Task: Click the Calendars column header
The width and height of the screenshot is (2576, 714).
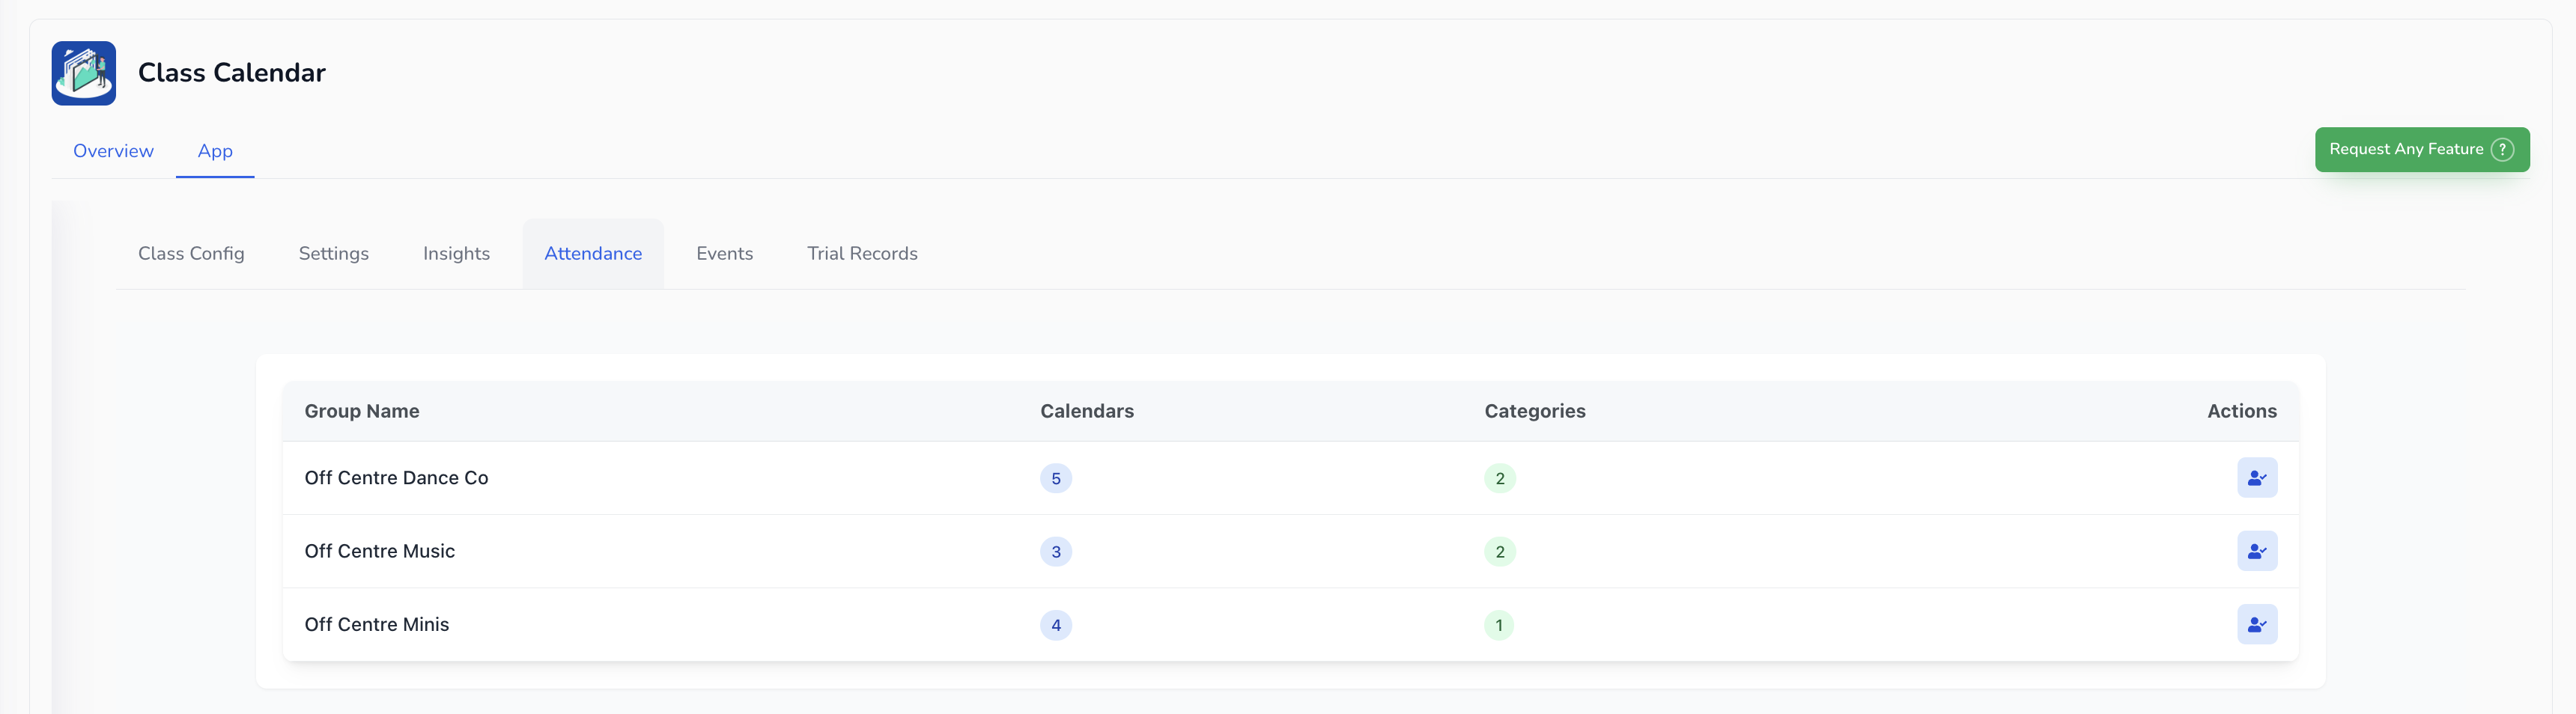Action: tap(1086, 411)
